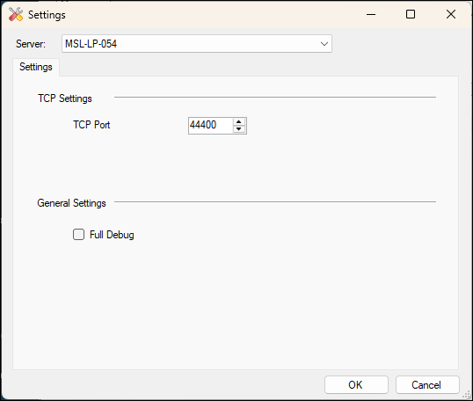Image resolution: width=473 pixels, height=401 pixels.
Task: Switch to the Settings tab
Action: 36,67
